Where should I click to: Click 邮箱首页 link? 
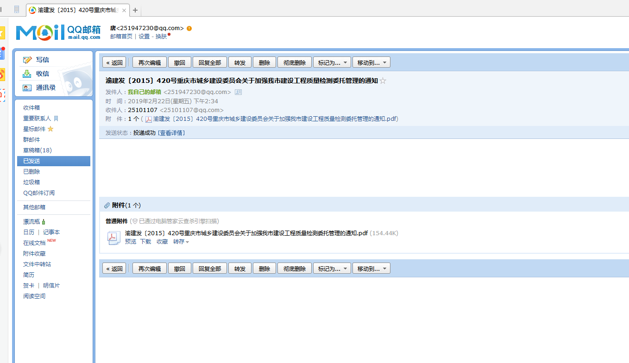click(x=121, y=37)
